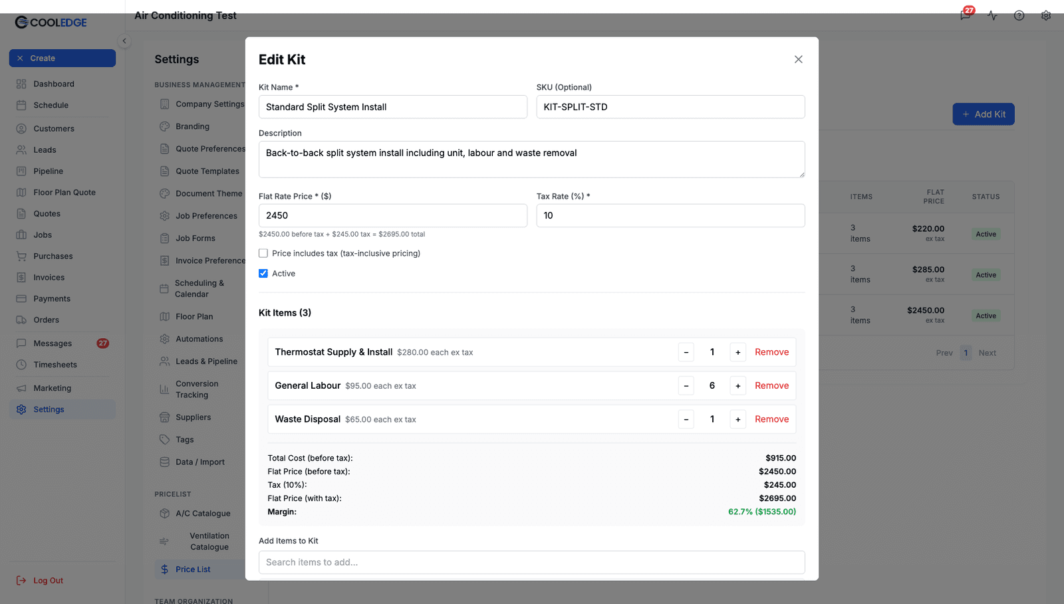Open the messages notification icon in header

click(966, 15)
